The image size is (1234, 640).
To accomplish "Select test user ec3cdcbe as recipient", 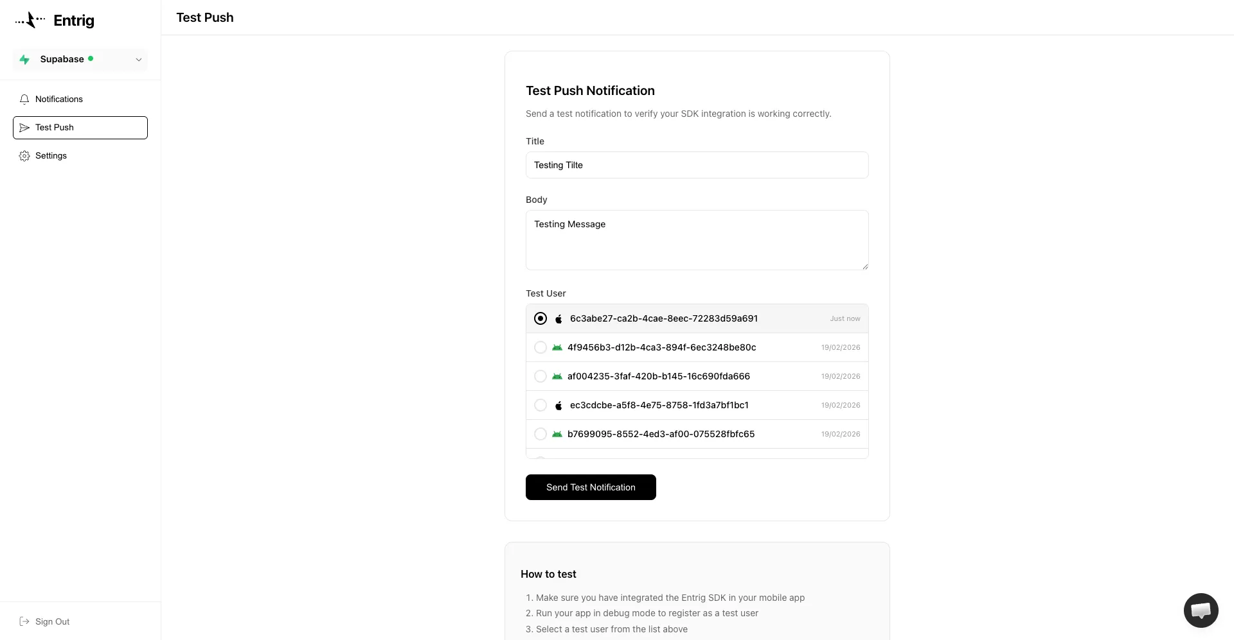I will 541,405.
